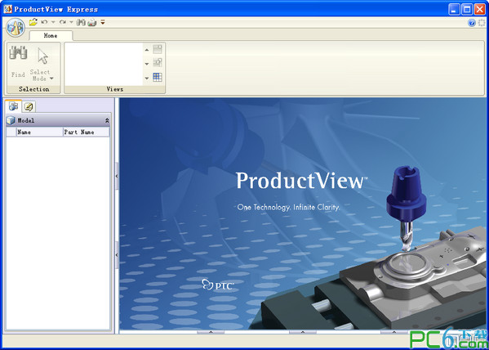Open the ProductView application menu orb
The image size is (489, 350).
[x=16, y=28]
